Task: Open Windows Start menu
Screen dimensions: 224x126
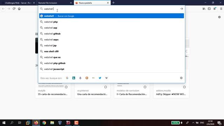Action: coord(4,123)
